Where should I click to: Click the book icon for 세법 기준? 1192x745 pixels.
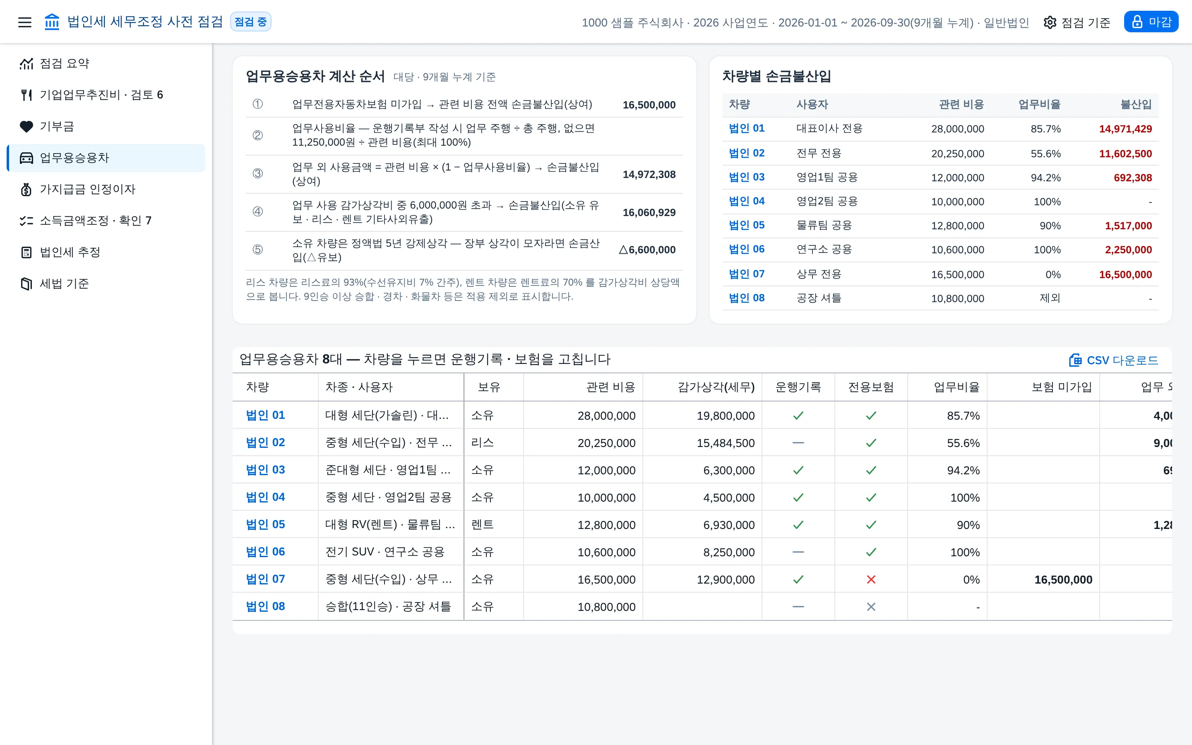point(26,284)
